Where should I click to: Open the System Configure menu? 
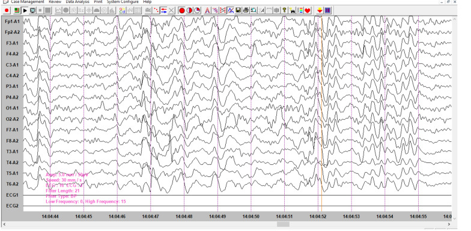click(x=123, y=2)
